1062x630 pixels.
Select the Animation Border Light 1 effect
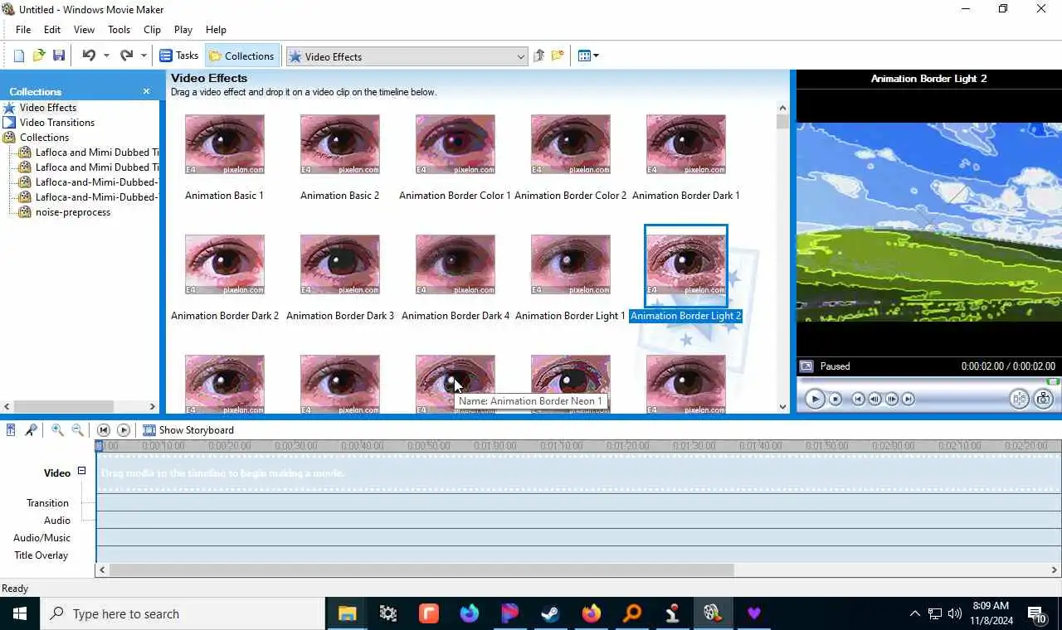[x=570, y=264]
